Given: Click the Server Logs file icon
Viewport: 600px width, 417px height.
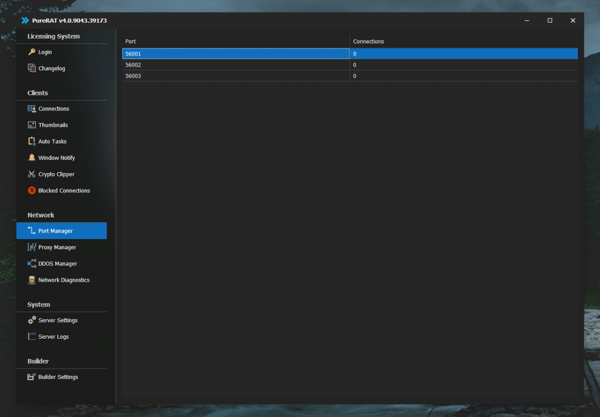Looking at the screenshot, I should pos(32,336).
